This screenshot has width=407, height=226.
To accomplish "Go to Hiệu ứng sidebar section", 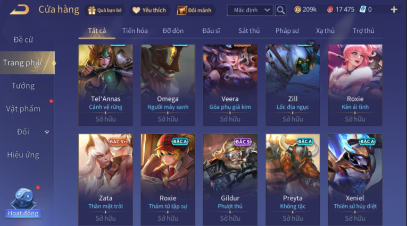I will (x=23, y=155).
